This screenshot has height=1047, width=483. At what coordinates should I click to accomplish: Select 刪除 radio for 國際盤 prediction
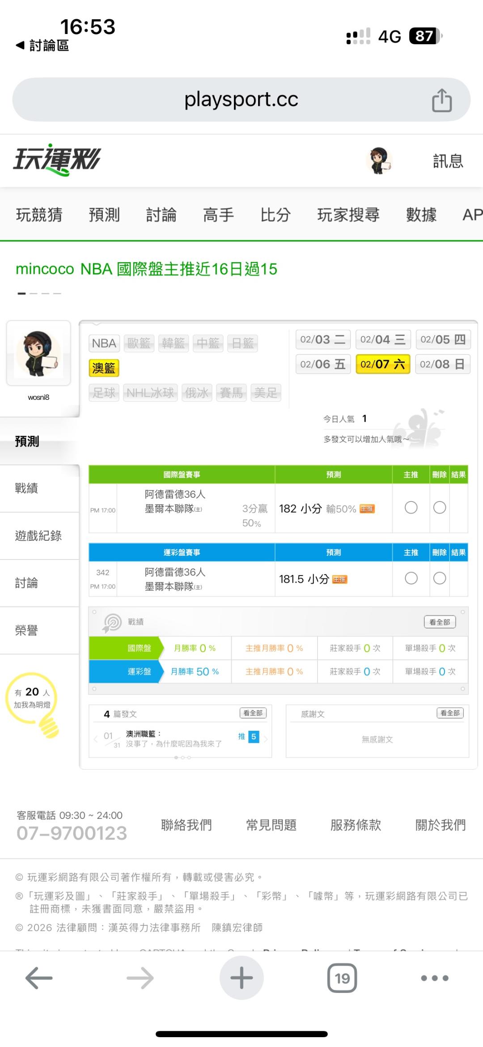[x=440, y=508]
